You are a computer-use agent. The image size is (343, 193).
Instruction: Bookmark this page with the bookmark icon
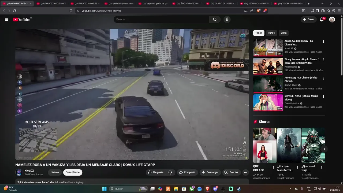(71, 11)
